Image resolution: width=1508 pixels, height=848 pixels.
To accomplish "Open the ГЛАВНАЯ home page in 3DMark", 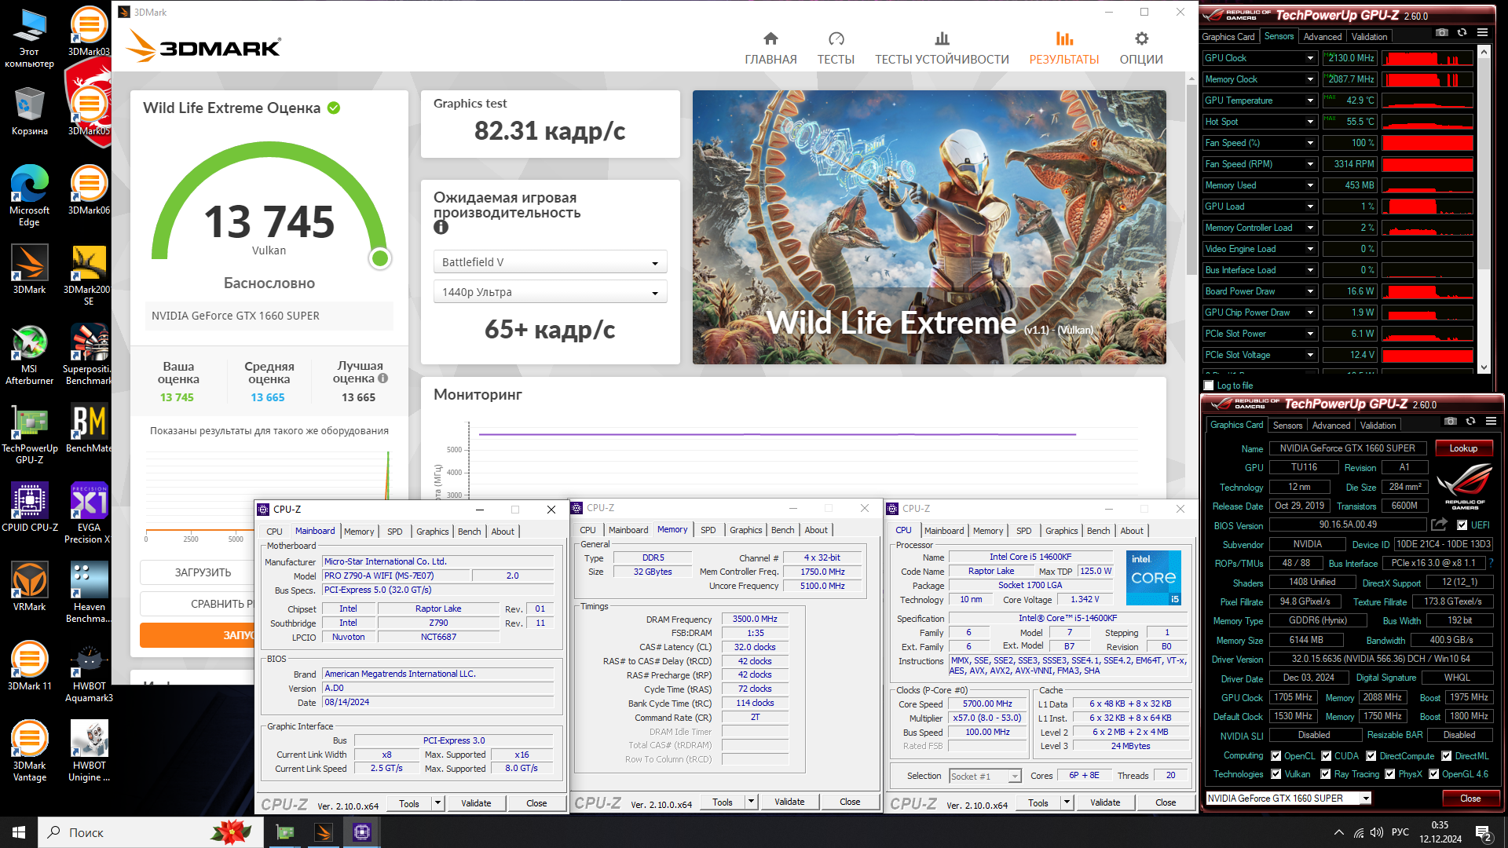I will click(x=770, y=49).
